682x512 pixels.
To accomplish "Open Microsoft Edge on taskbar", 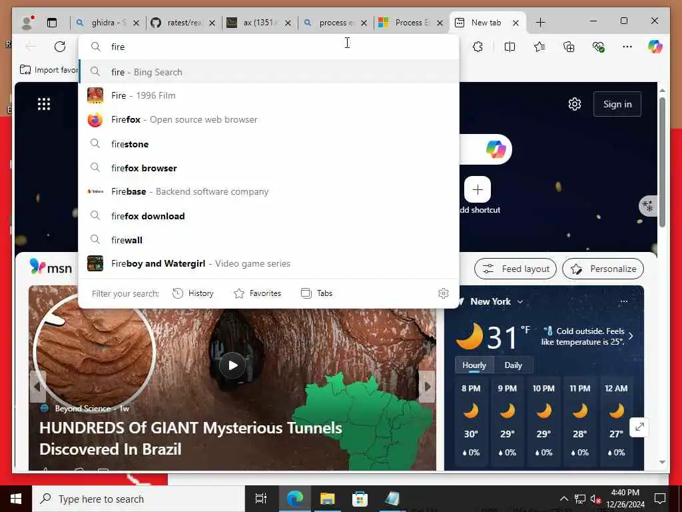I will [294, 499].
